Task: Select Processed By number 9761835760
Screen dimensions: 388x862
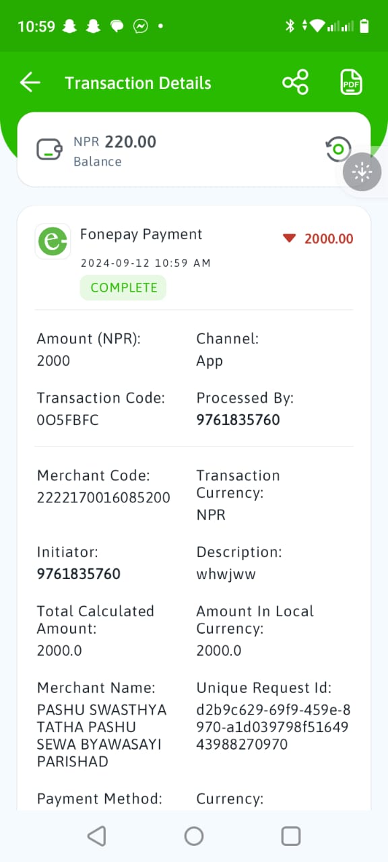Action: click(x=238, y=420)
